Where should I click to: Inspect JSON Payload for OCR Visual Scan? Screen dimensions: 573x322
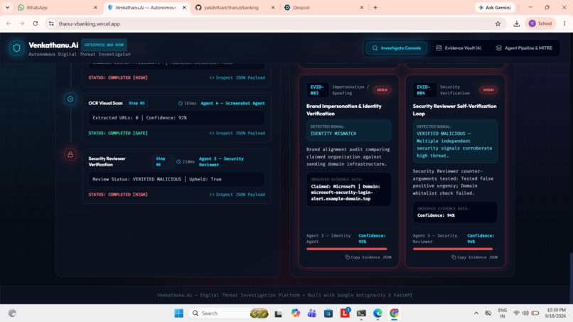tap(237, 133)
